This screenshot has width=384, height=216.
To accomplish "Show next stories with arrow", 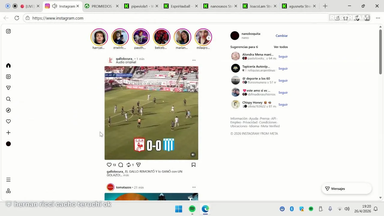I will point(208,38).
